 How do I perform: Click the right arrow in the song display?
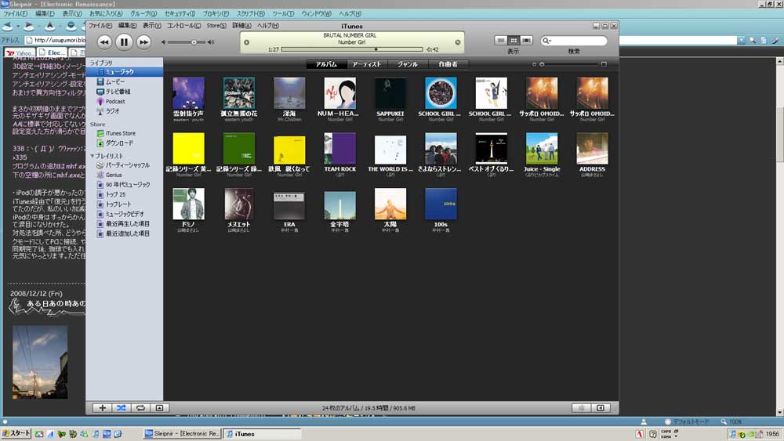coord(458,42)
